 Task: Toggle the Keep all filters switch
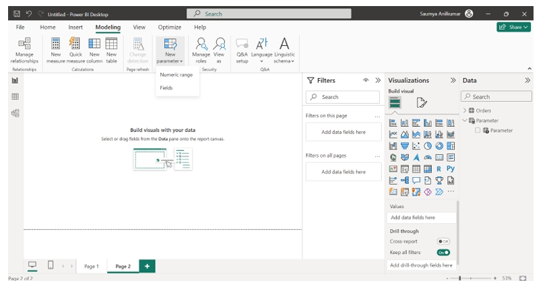(443, 253)
